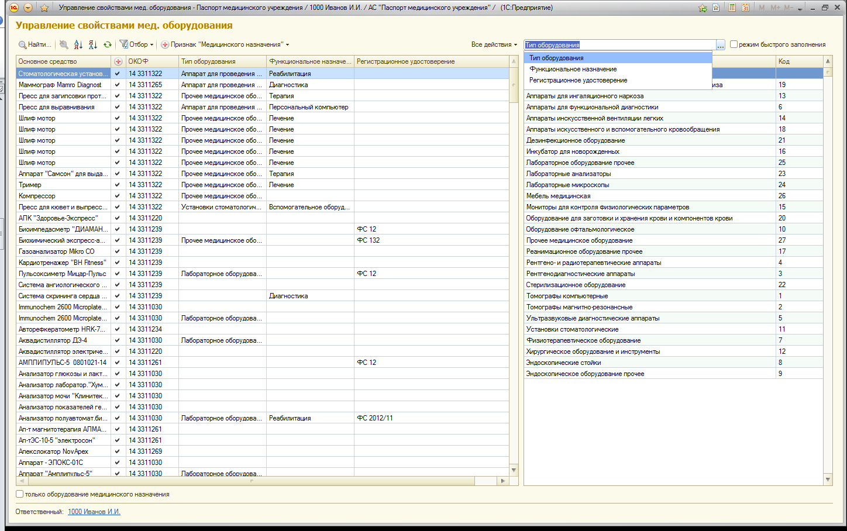Sort the list ascending А-Я
The height and width of the screenshot is (531, 847).
[x=78, y=44]
